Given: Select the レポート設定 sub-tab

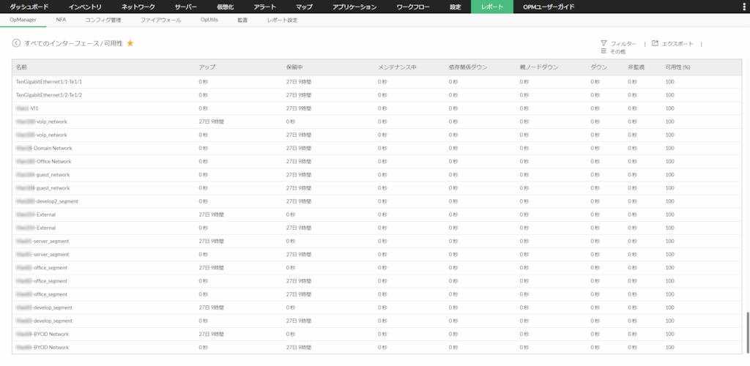Looking at the screenshot, I should tap(282, 20).
